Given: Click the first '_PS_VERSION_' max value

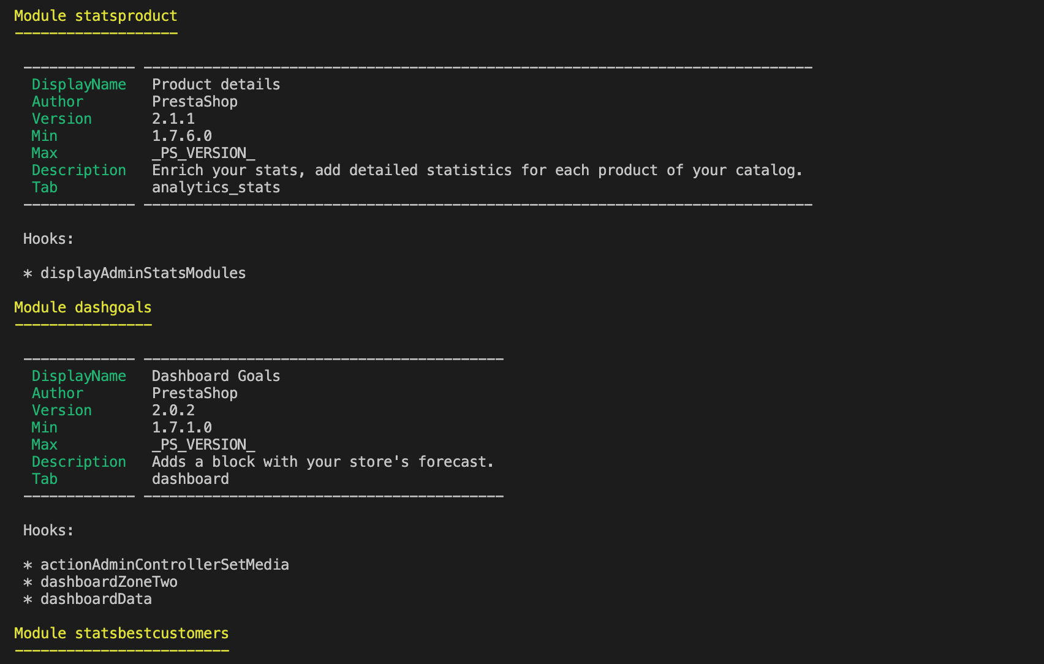Looking at the screenshot, I should (203, 153).
